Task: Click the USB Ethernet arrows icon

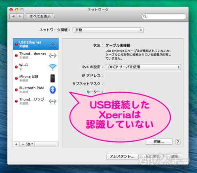Action: pos(53,44)
